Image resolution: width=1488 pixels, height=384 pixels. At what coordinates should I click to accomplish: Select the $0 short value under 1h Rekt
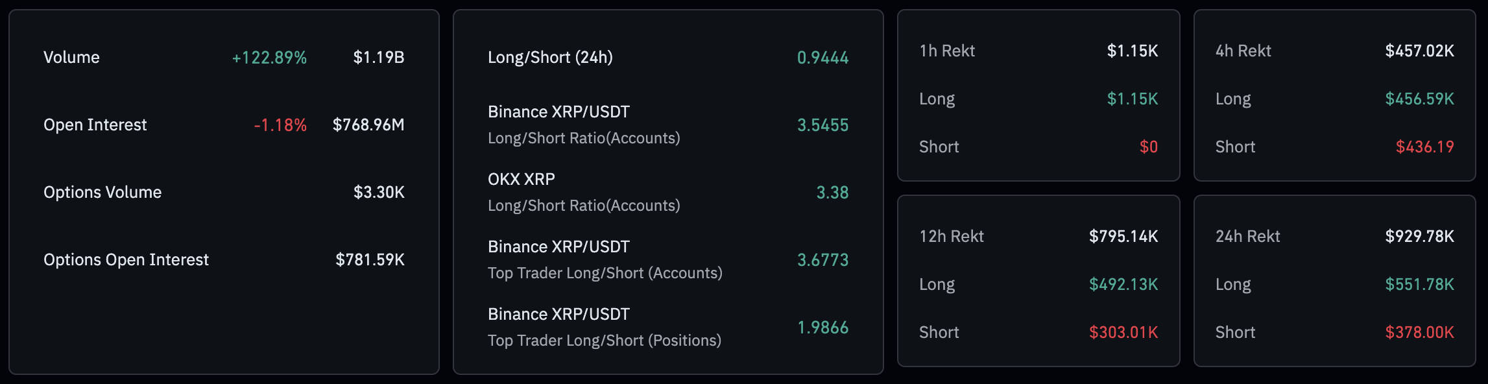pos(1148,147)
